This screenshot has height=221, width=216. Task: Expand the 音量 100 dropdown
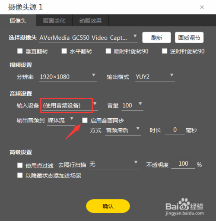(x=133, y=105)
